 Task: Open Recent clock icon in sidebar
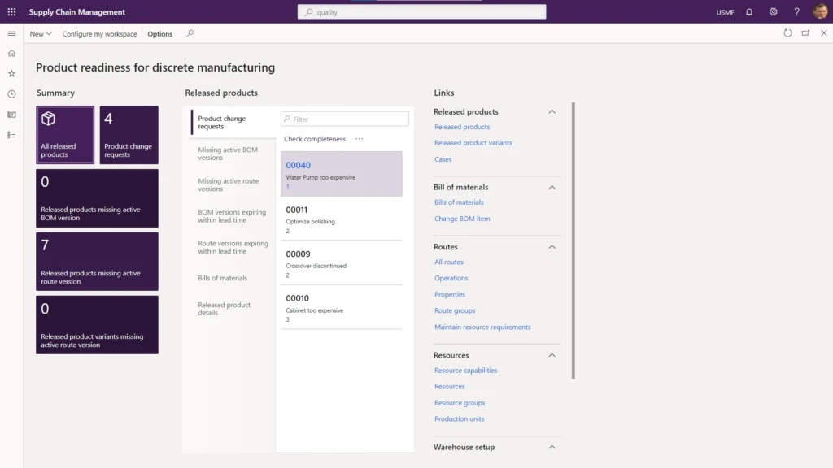tap(11, 94)
